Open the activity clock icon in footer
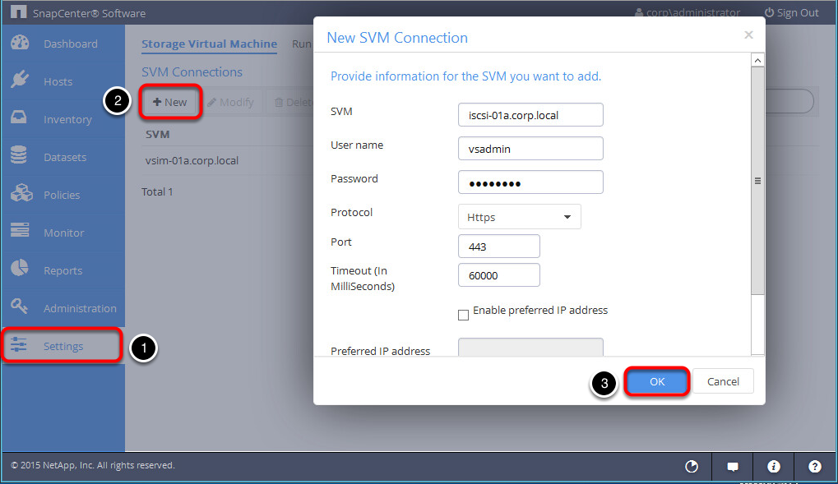 coord(692,467)
